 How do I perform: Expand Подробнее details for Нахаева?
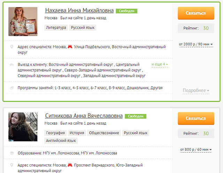coord(196,90)
